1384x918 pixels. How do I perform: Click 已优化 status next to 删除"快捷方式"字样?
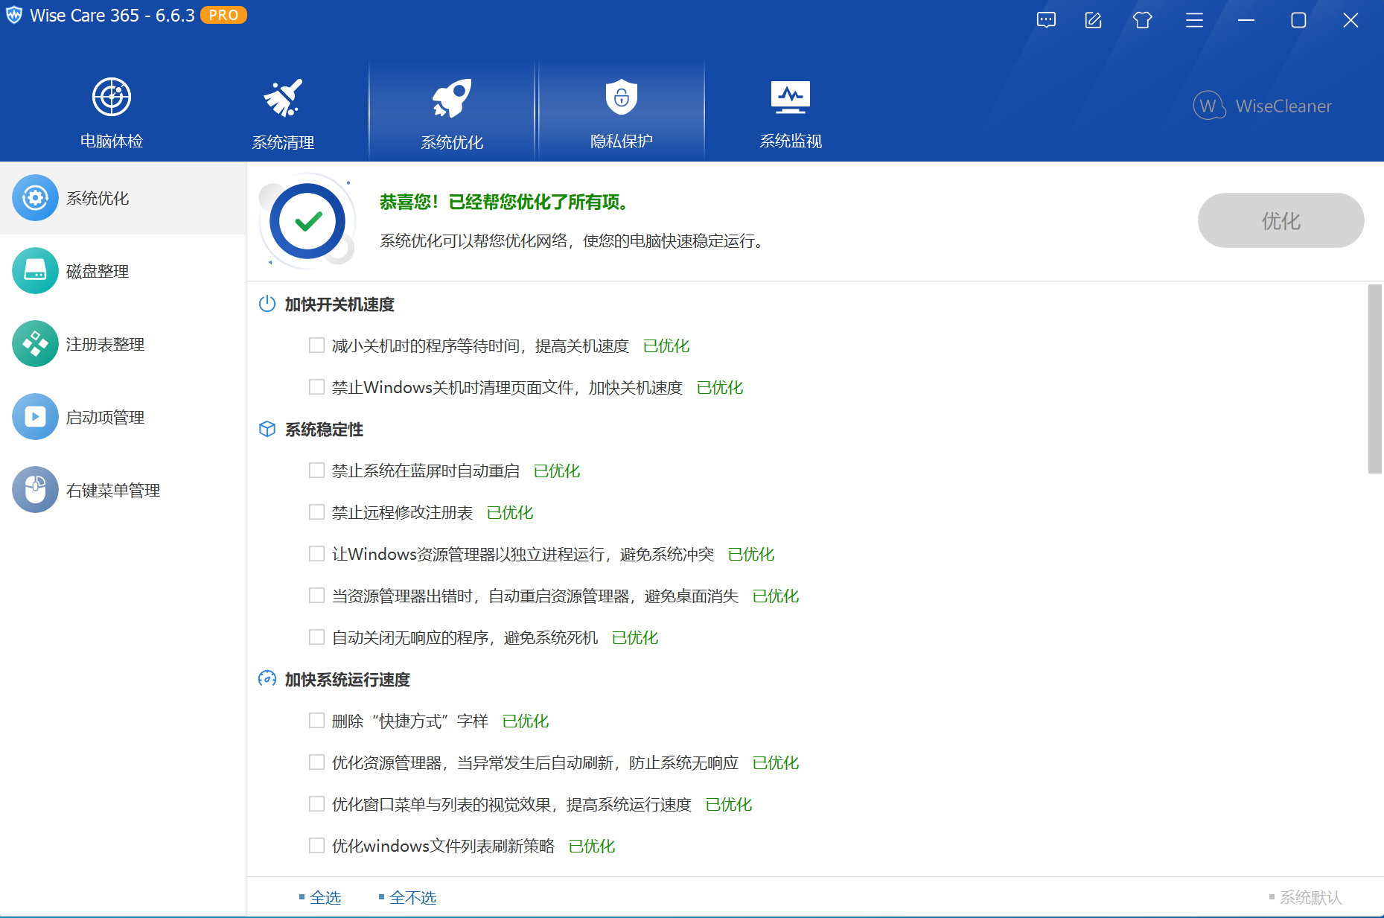[x=526, y=721]
